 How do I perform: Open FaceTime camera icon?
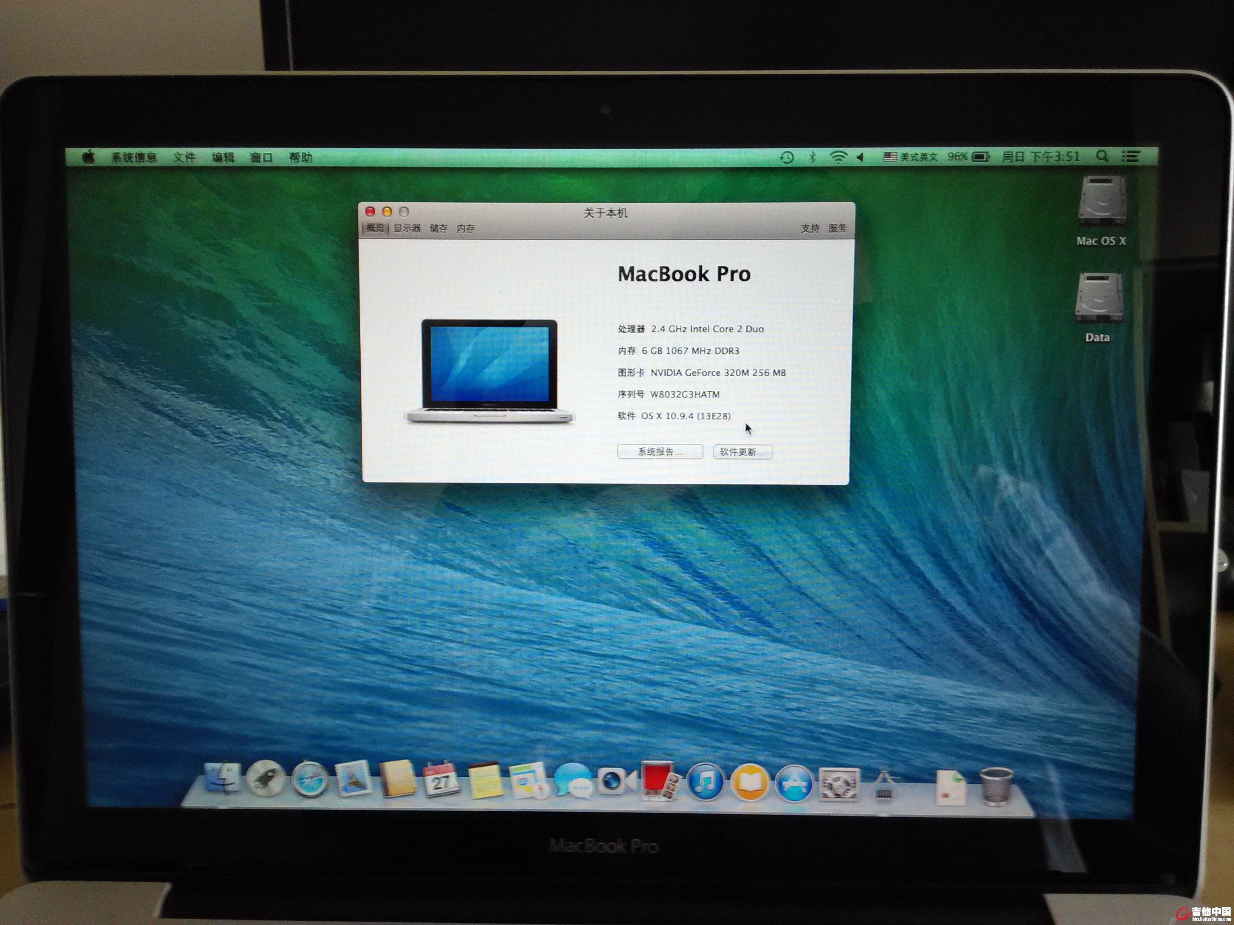[x=617, y=781]
